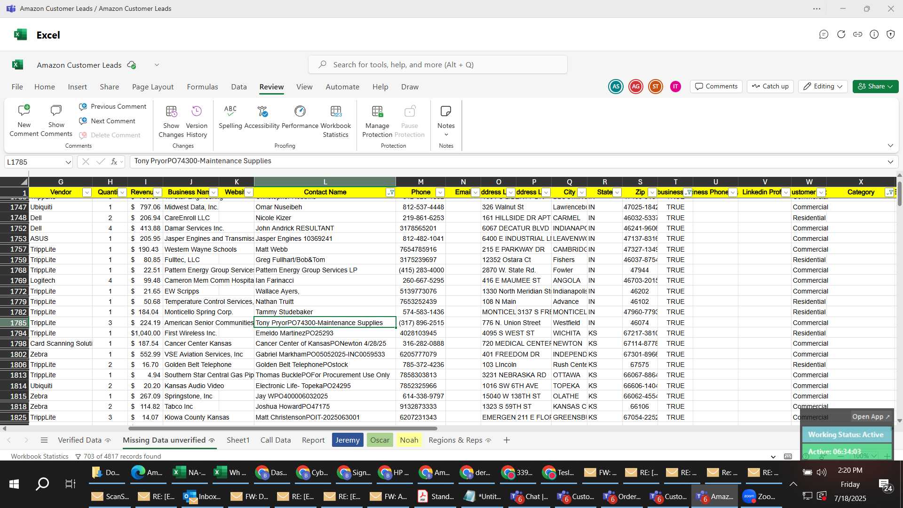Open the Phone column filter dropdown
903x508 pixels.
(x=440, y=192)
